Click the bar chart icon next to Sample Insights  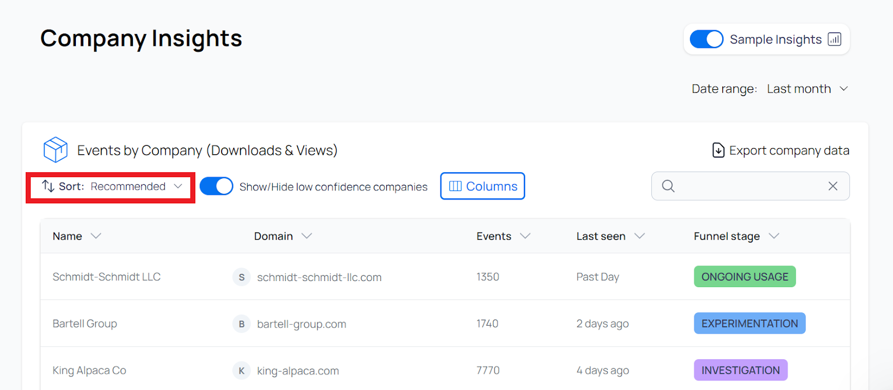(x=834, y=39)
